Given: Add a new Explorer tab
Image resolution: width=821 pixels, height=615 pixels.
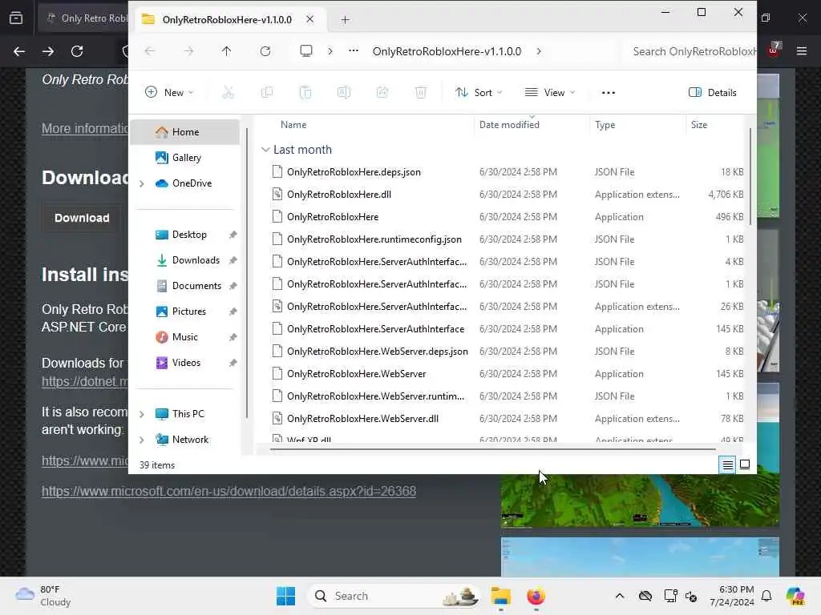Looking at the screenshot, I should point(345,20).
